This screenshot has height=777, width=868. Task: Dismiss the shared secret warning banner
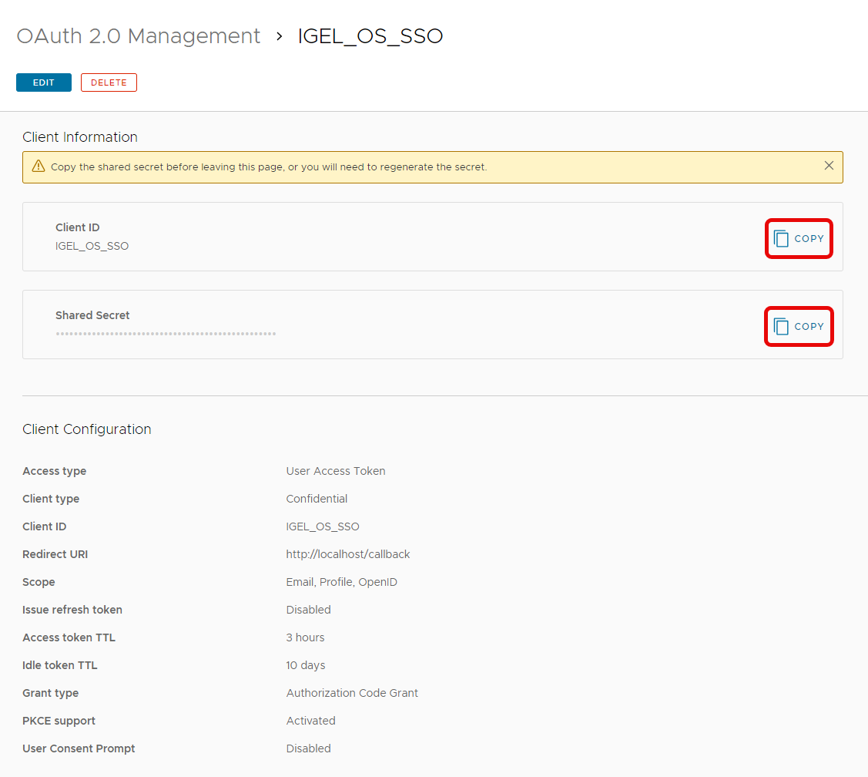click(x=829, y=166)
